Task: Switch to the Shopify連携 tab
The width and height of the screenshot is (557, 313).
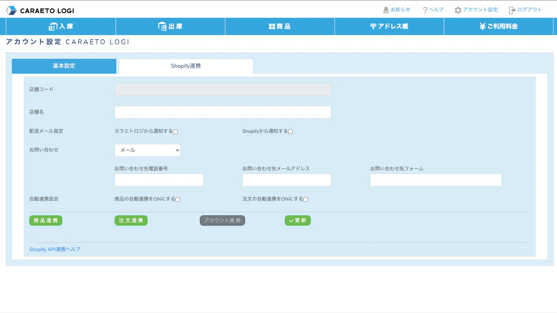Action: (x=186, y=66)
